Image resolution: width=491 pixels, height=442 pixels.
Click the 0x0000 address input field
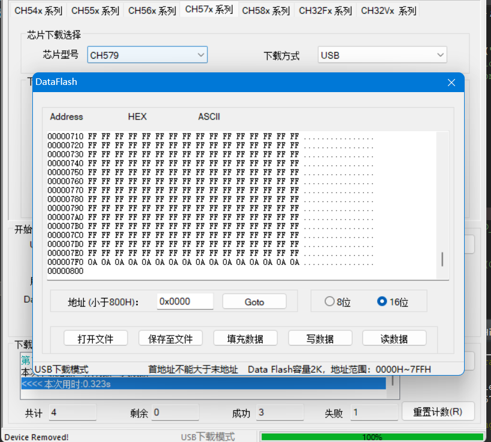(x=184, y=301)
